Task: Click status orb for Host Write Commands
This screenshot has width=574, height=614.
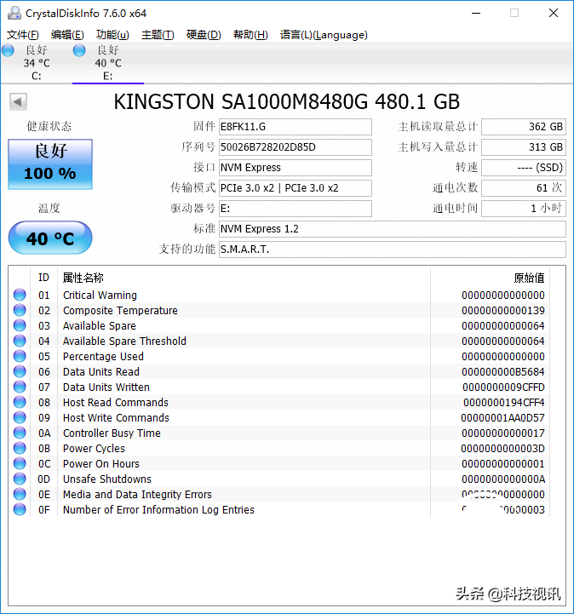Action: (x=20, y=417)
